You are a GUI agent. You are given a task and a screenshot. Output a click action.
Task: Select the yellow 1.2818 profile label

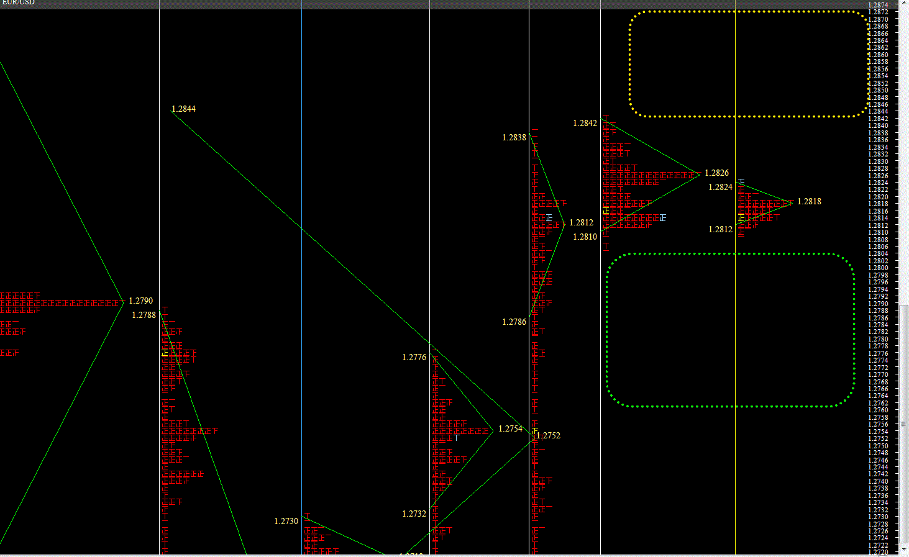tap(810, 201)
